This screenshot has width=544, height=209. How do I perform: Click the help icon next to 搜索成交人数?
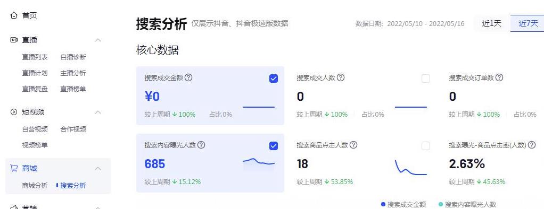[341, 77]
